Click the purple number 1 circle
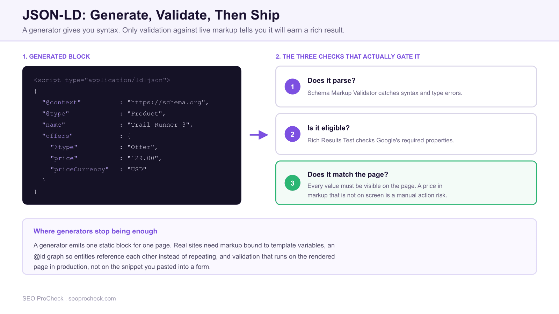 pos(292,87)
